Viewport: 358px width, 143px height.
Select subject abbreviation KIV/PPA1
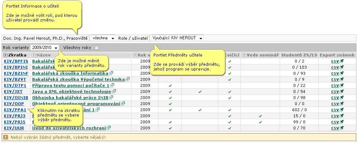[15, 110]
